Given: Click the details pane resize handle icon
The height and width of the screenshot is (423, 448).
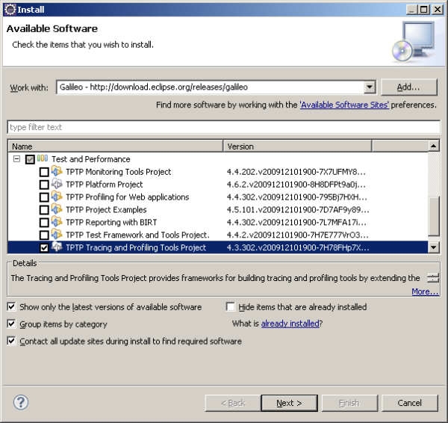Looking at the screenshot, I should coord(432,278).
